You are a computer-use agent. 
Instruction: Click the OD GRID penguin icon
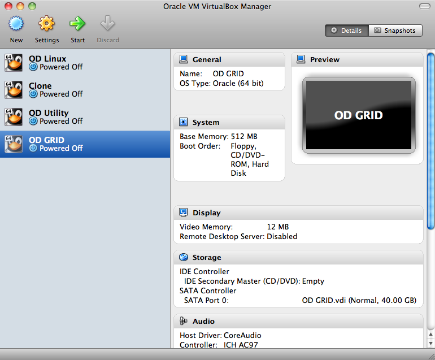click(14, 144)
